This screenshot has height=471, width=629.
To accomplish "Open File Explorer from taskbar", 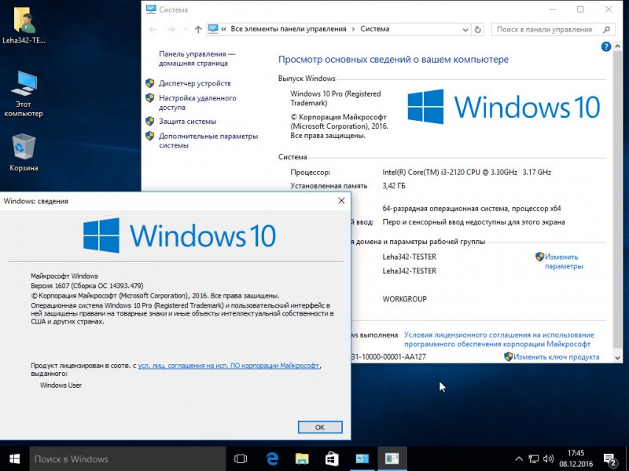I will click(302, 459).
